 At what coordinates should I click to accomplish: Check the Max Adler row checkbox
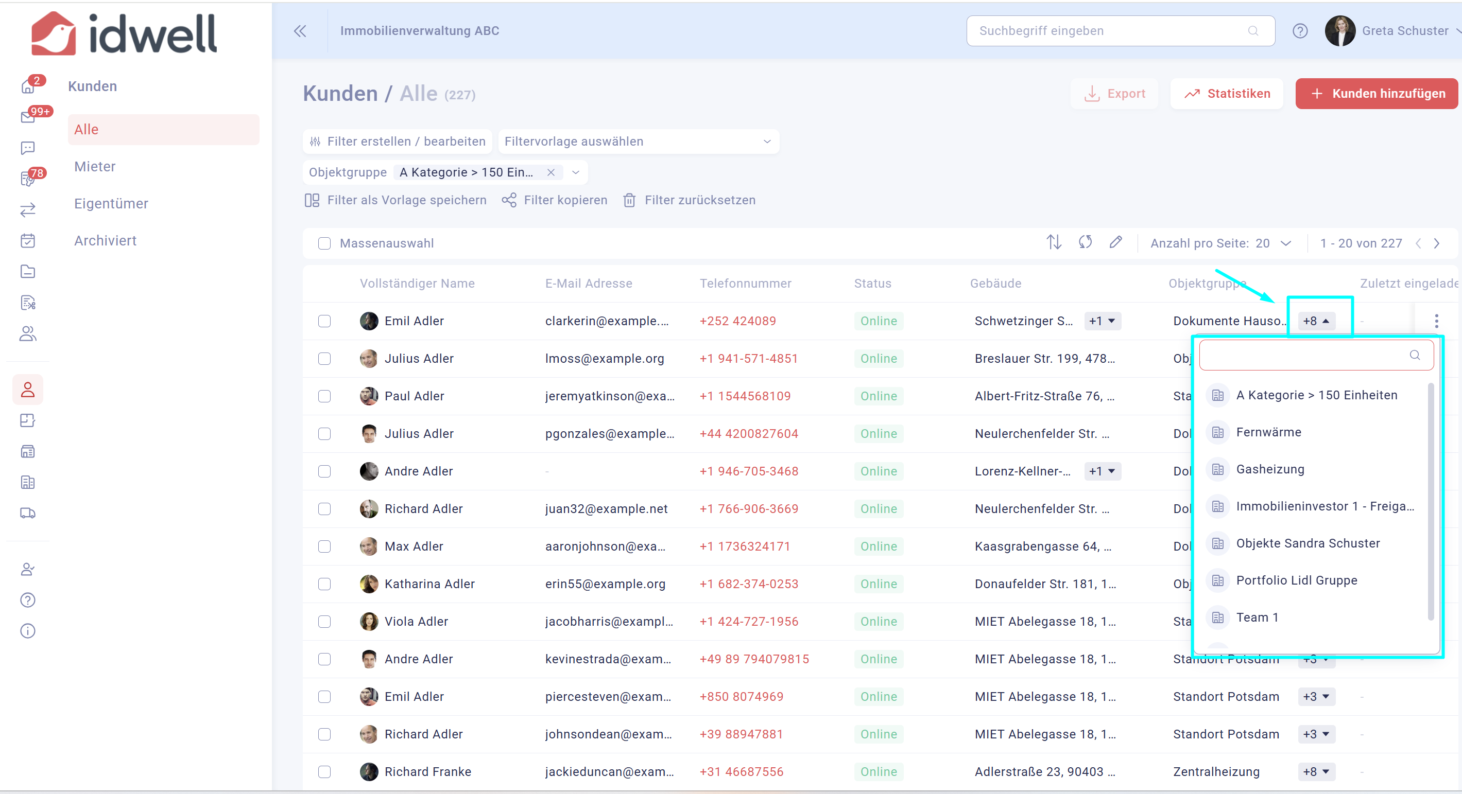tap(324, 546)
